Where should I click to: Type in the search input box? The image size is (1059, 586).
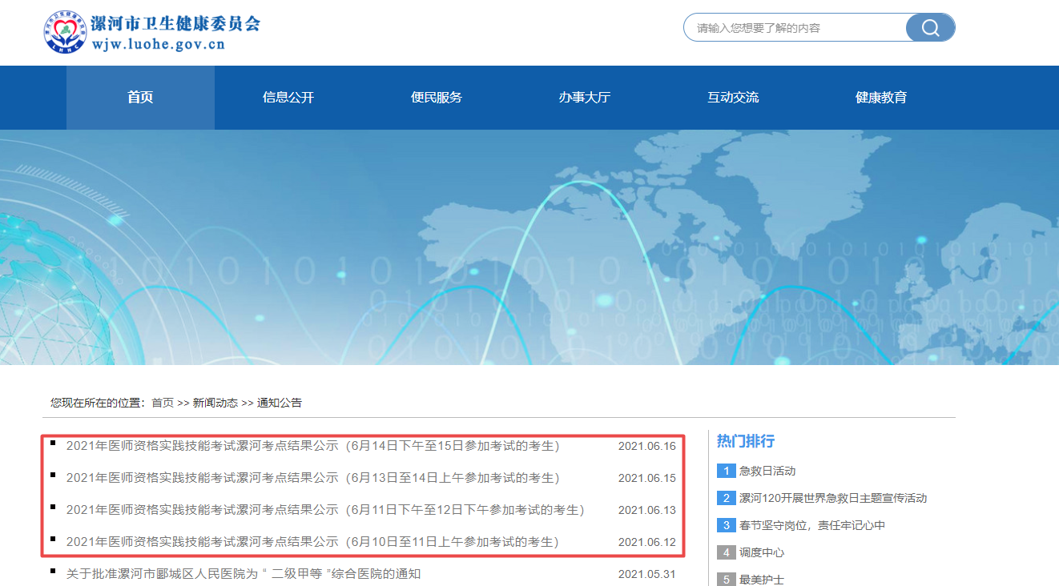tap(793, 28)
